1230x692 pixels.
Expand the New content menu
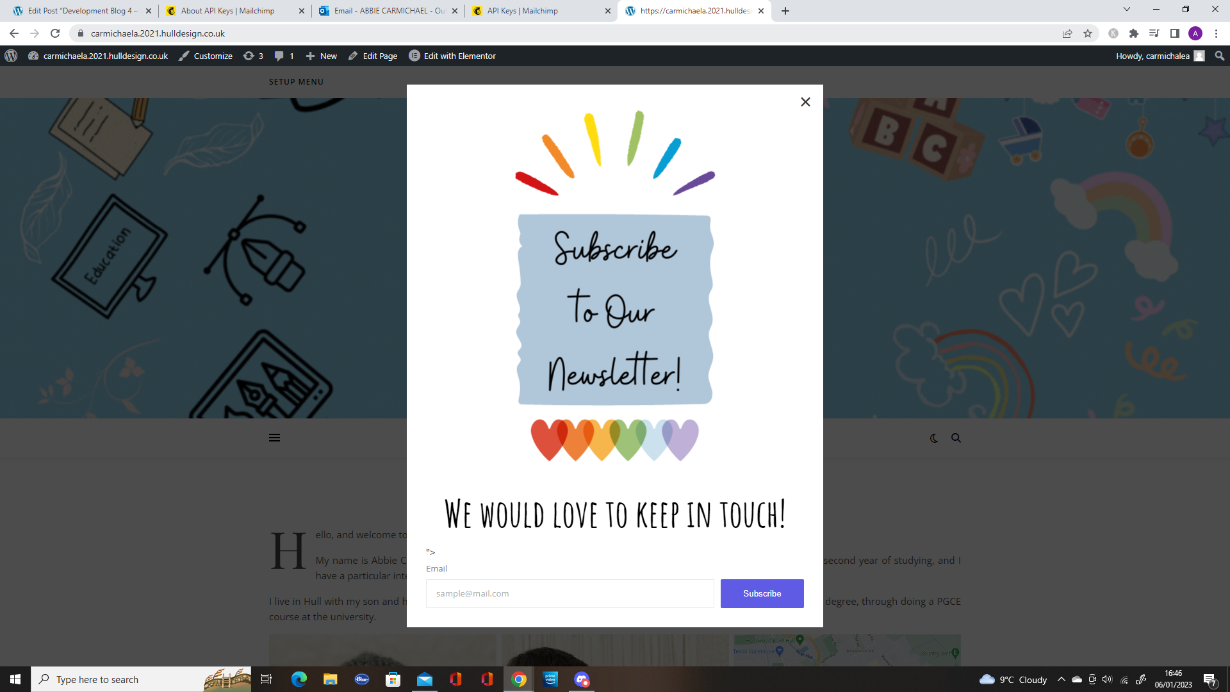point(321,56)
